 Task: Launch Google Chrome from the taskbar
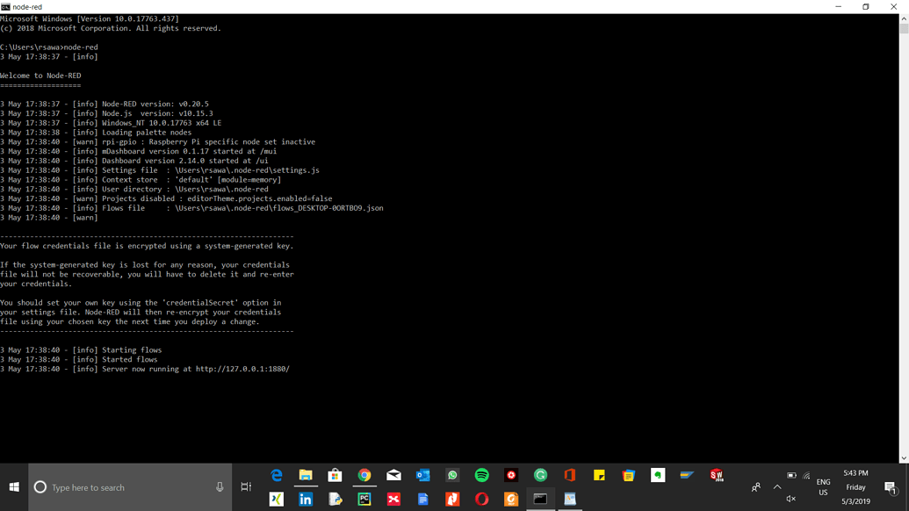(364, 475)
